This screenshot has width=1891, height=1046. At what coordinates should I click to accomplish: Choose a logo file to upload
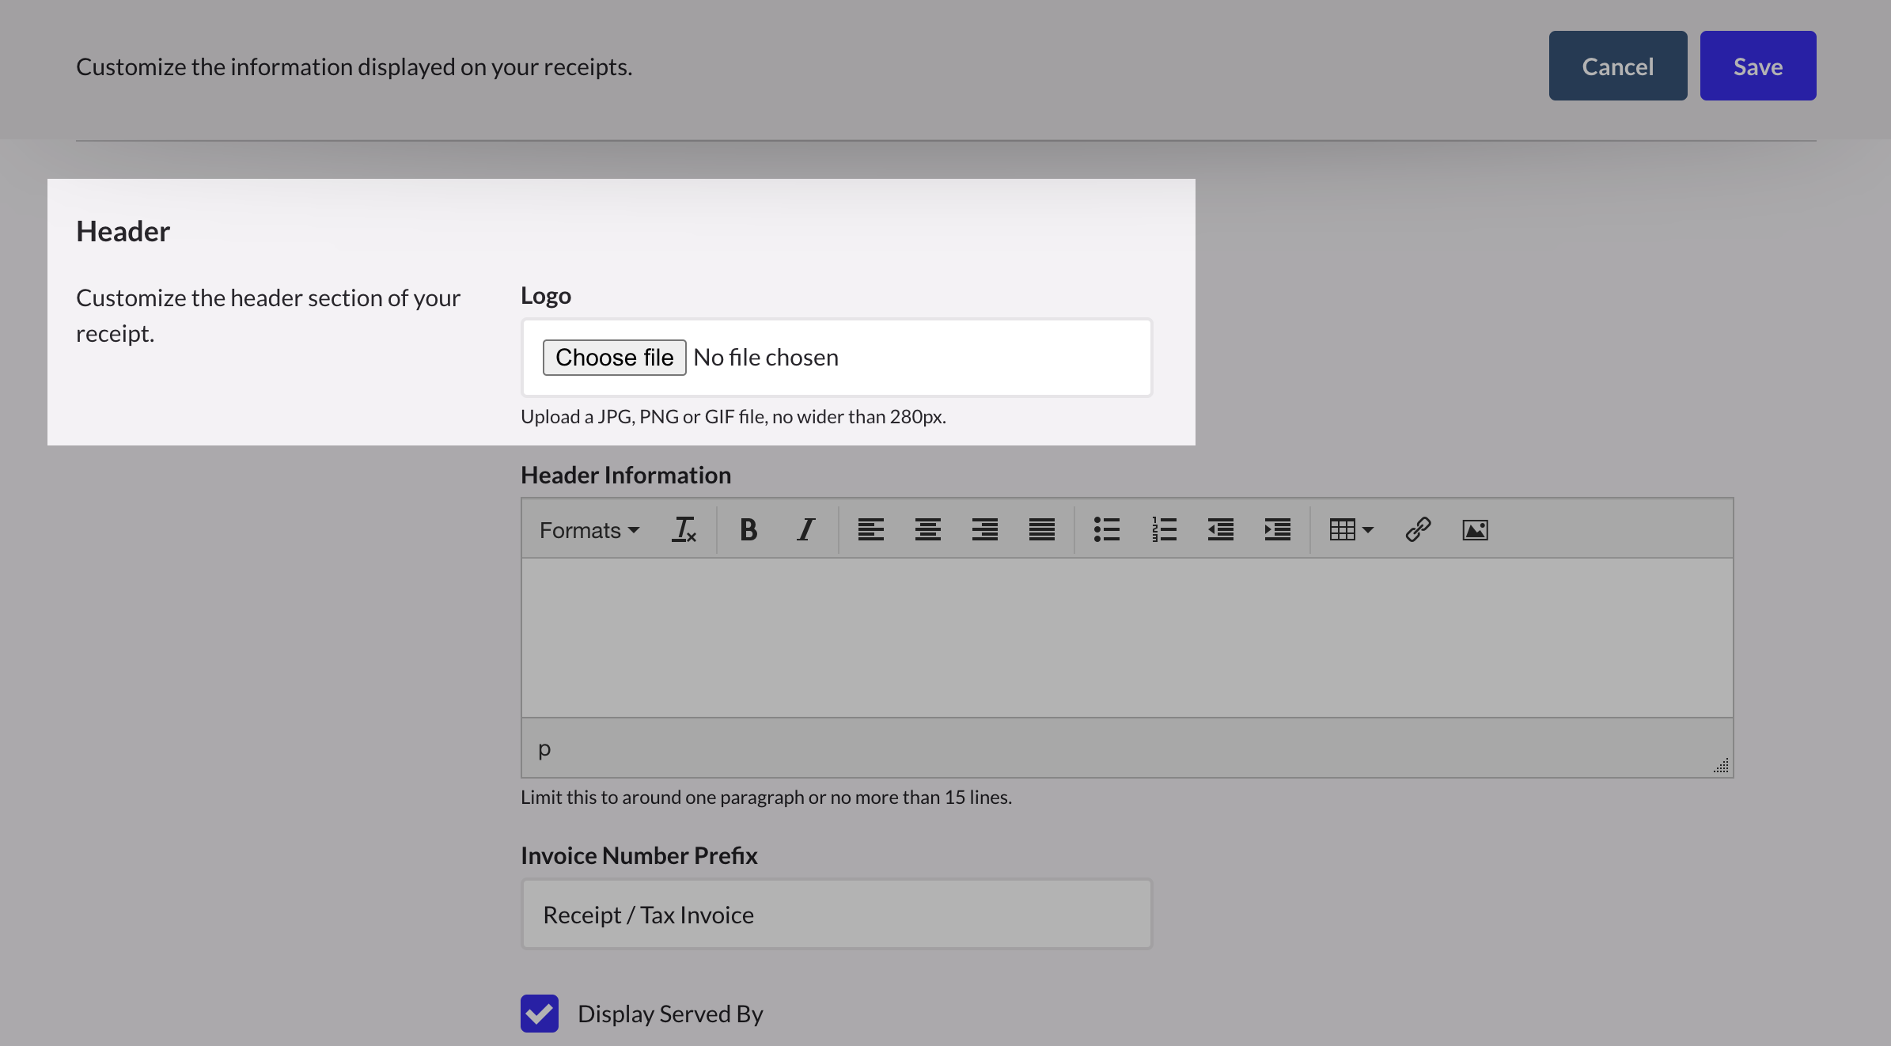point(615,357)
